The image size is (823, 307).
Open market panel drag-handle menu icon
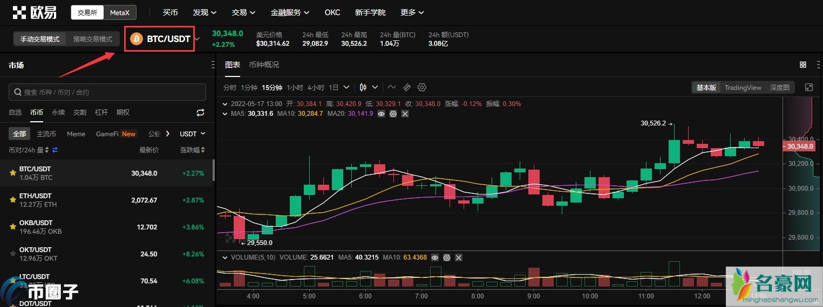213,65
